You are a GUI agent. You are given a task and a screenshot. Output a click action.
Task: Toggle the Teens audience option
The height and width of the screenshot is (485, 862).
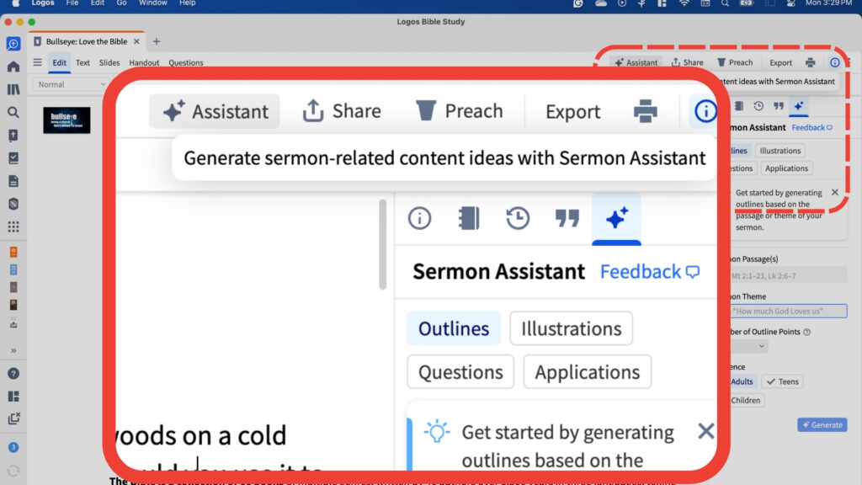pyautogui.click(x=782, y=381)
